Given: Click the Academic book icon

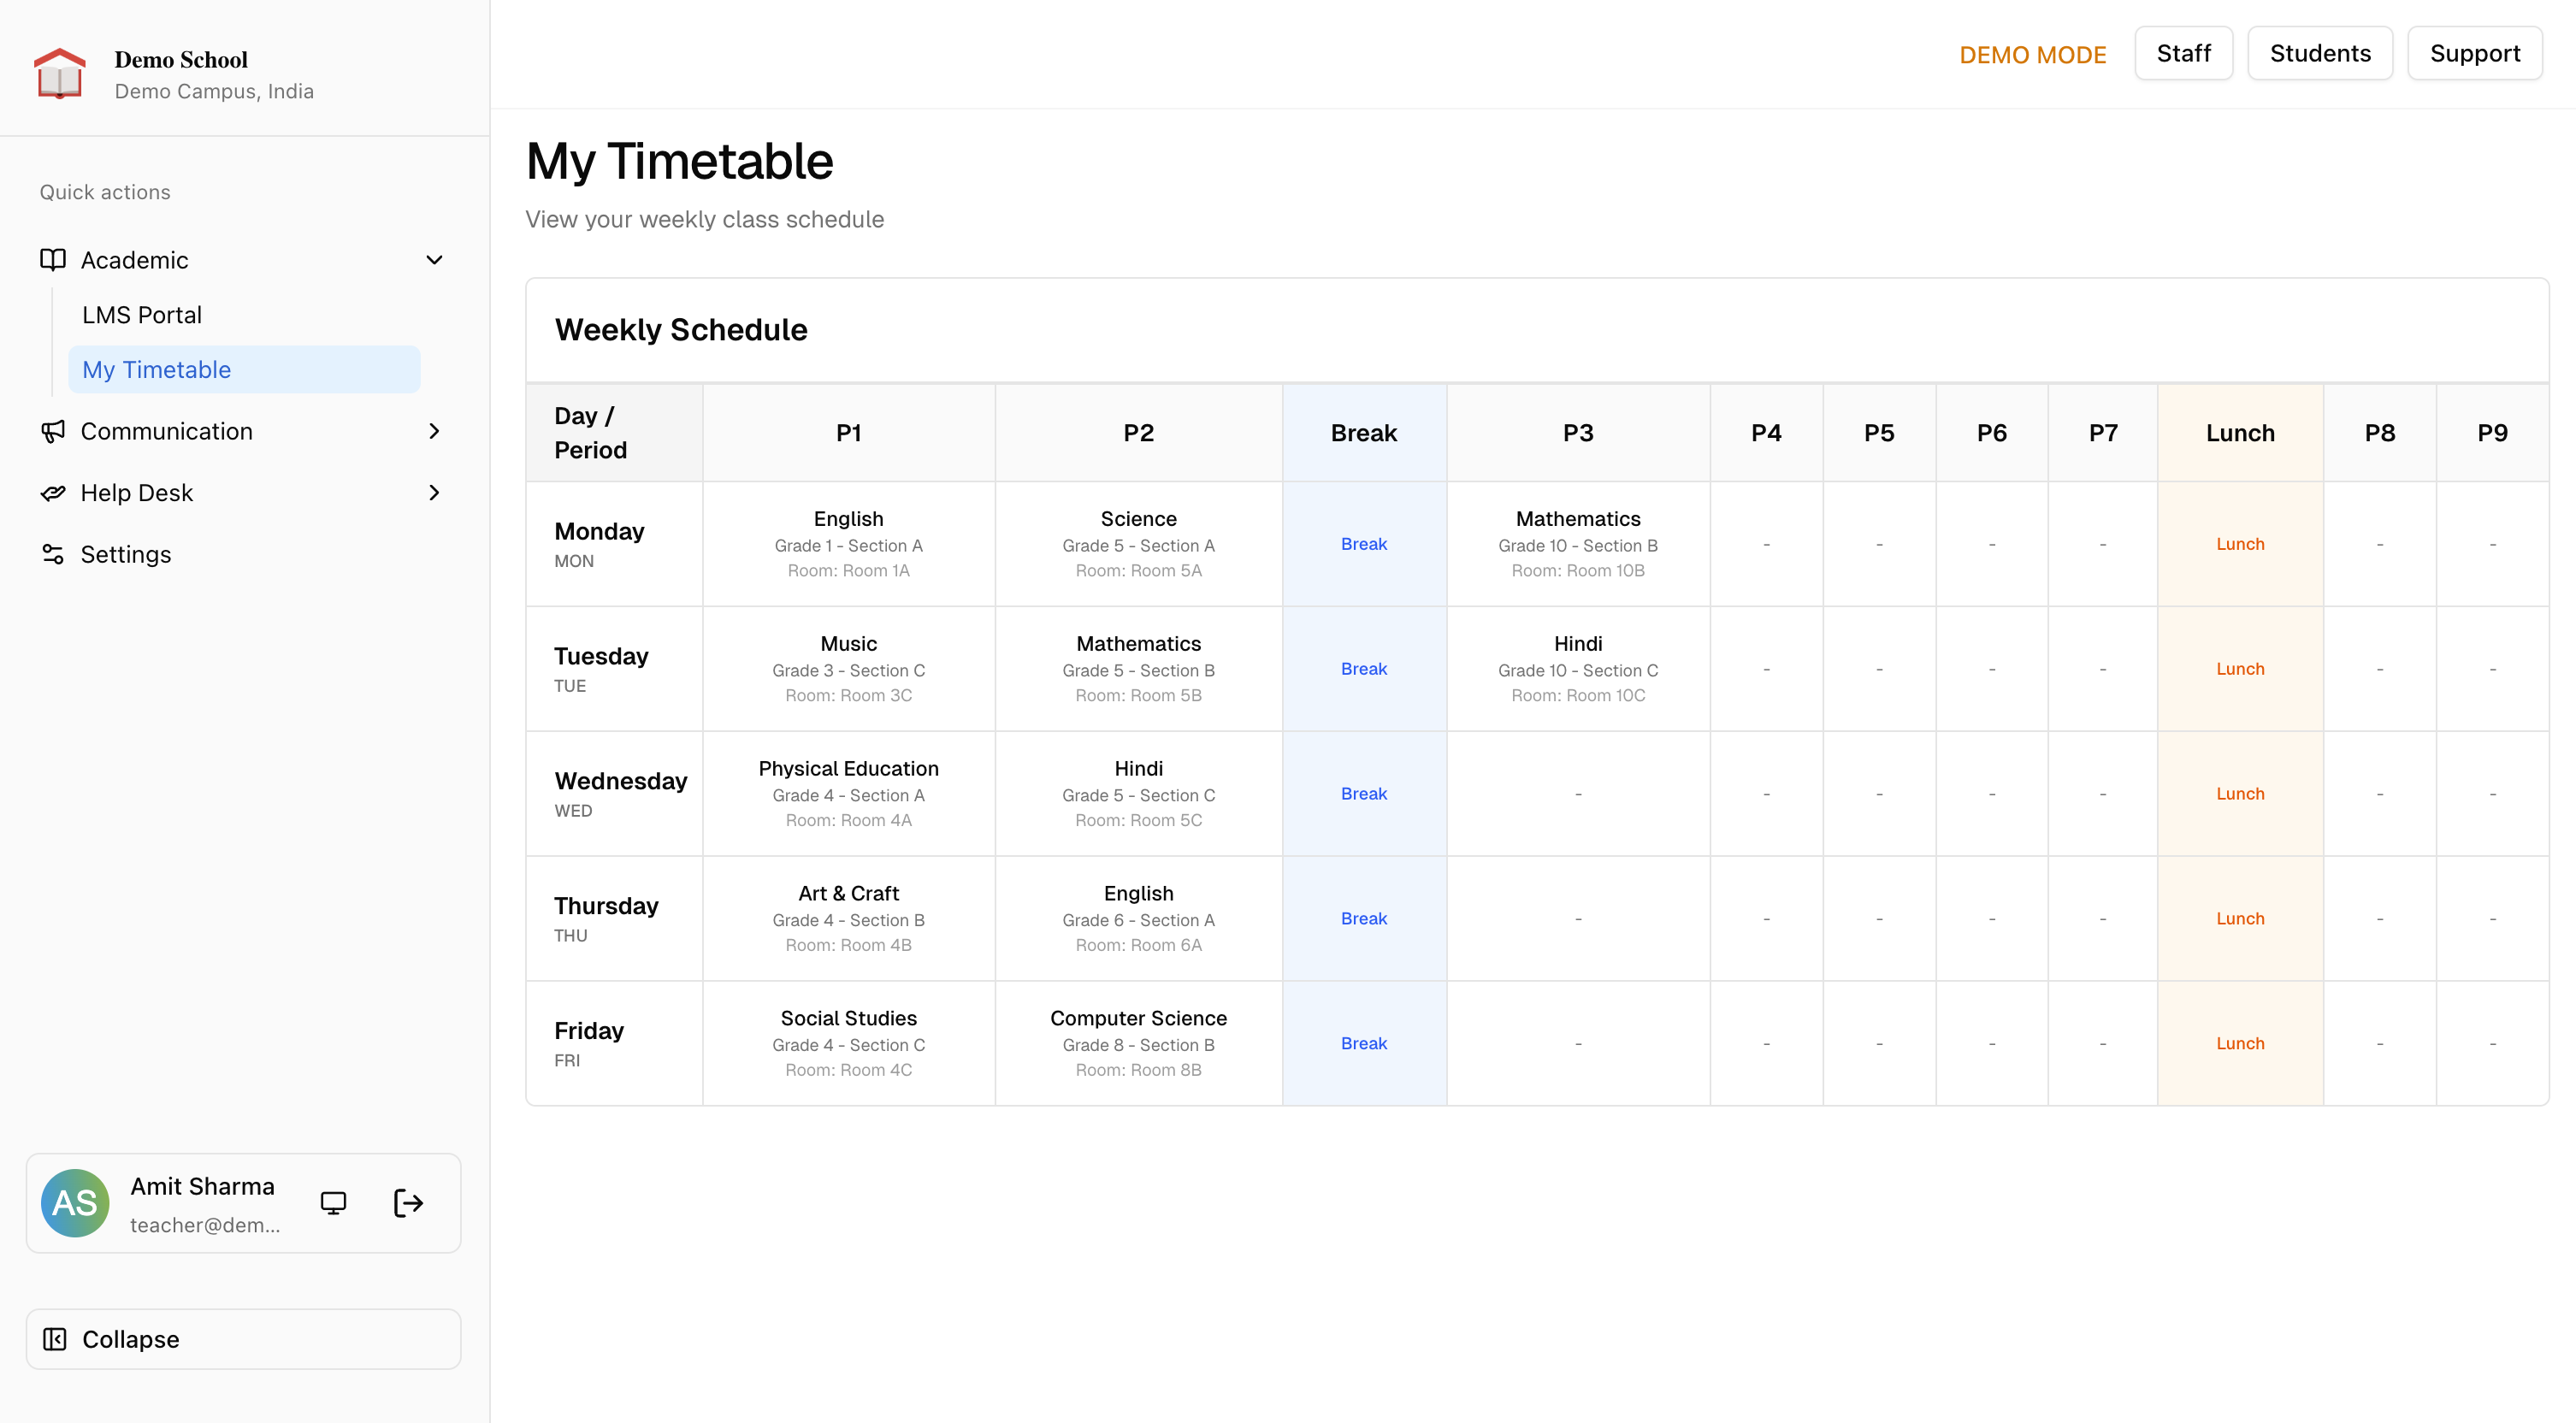Looking at the screenshot, I should point(53,260).
